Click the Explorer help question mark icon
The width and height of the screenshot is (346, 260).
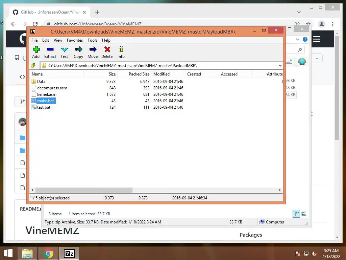tap(305, 39)
